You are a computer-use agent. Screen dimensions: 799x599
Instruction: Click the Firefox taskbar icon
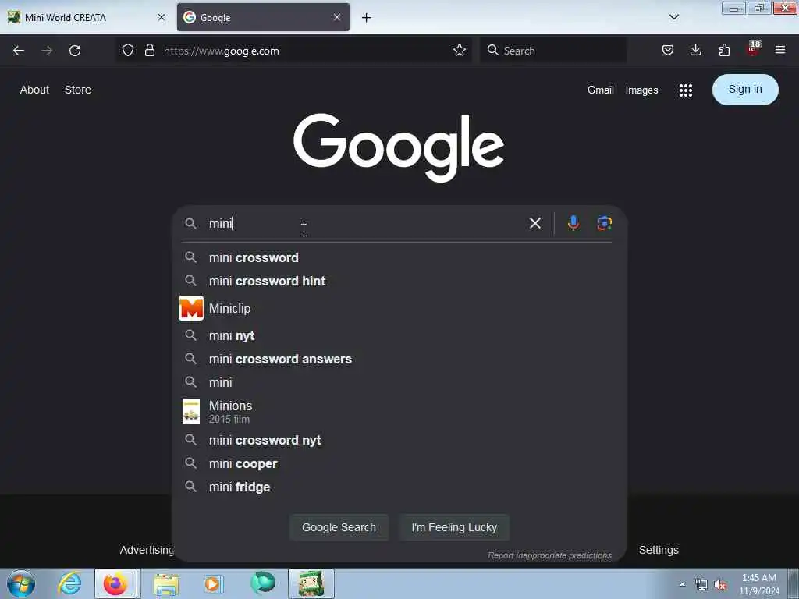[115, 583]
